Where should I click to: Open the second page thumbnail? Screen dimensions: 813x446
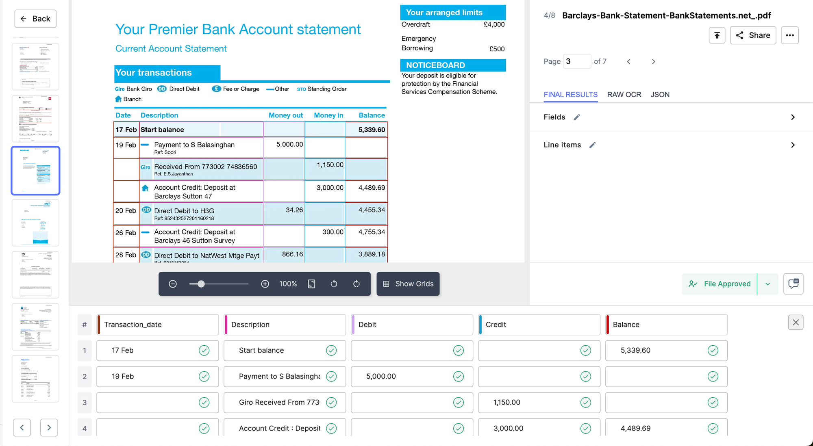coord(35,119)
